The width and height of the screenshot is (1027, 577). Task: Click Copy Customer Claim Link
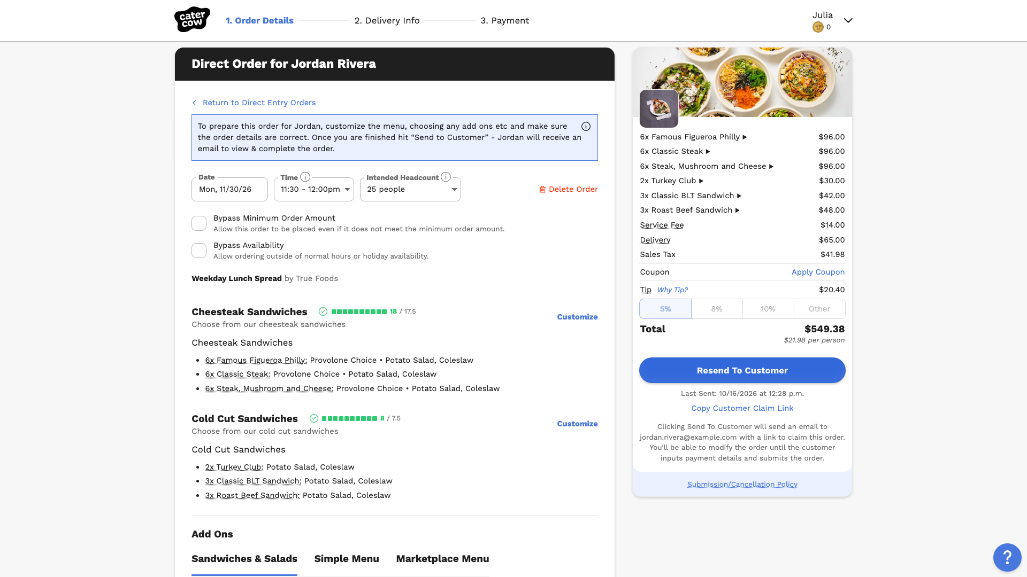tap(742, 408)
